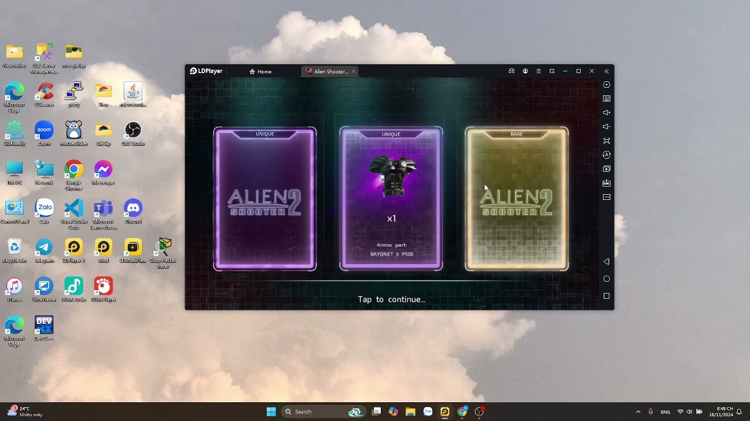
Task: Collapse LDPlayer sidebar with double chevron
Action: 606,71
